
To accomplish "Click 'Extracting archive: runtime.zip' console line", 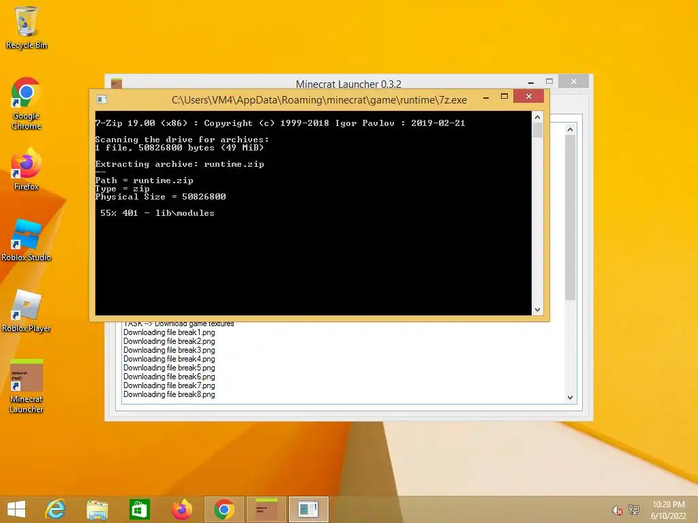I will click(x=179, y=164).
